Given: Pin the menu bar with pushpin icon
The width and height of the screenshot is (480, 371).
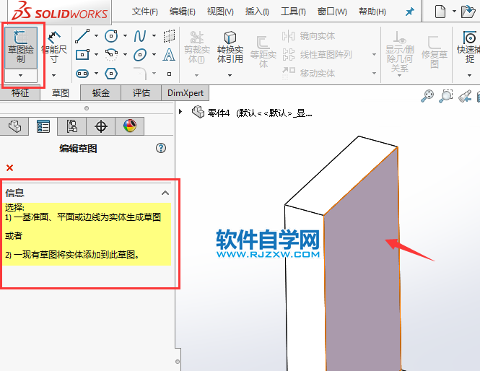Looking at the screenshot, I should [x=409, y=12].
